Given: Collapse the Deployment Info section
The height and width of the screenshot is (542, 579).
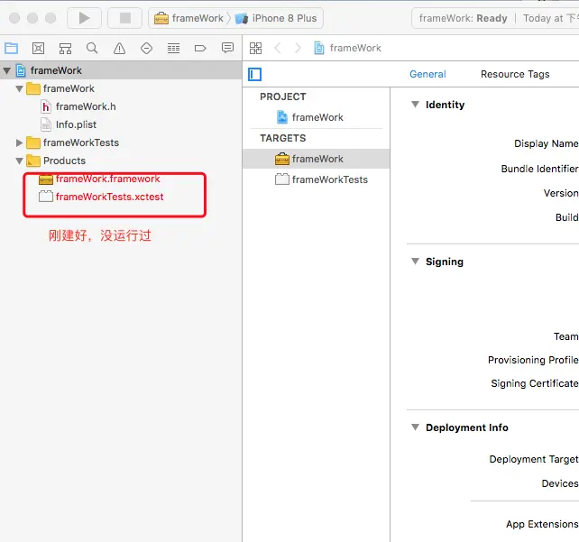Looking at the screenshot, I should point(416,427).
